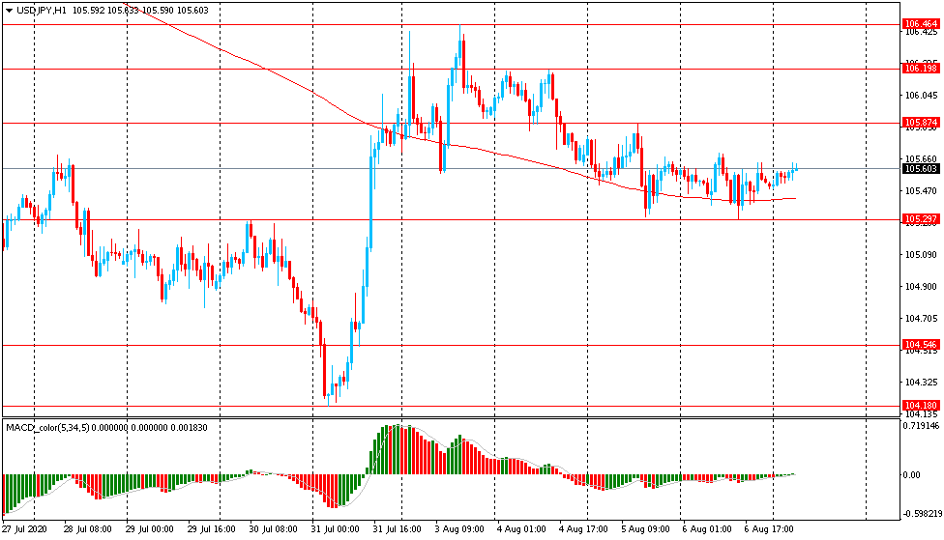Click the 105.090 price scale value
The width and height of the screenshot is (944, 540).
pos(921,255)
